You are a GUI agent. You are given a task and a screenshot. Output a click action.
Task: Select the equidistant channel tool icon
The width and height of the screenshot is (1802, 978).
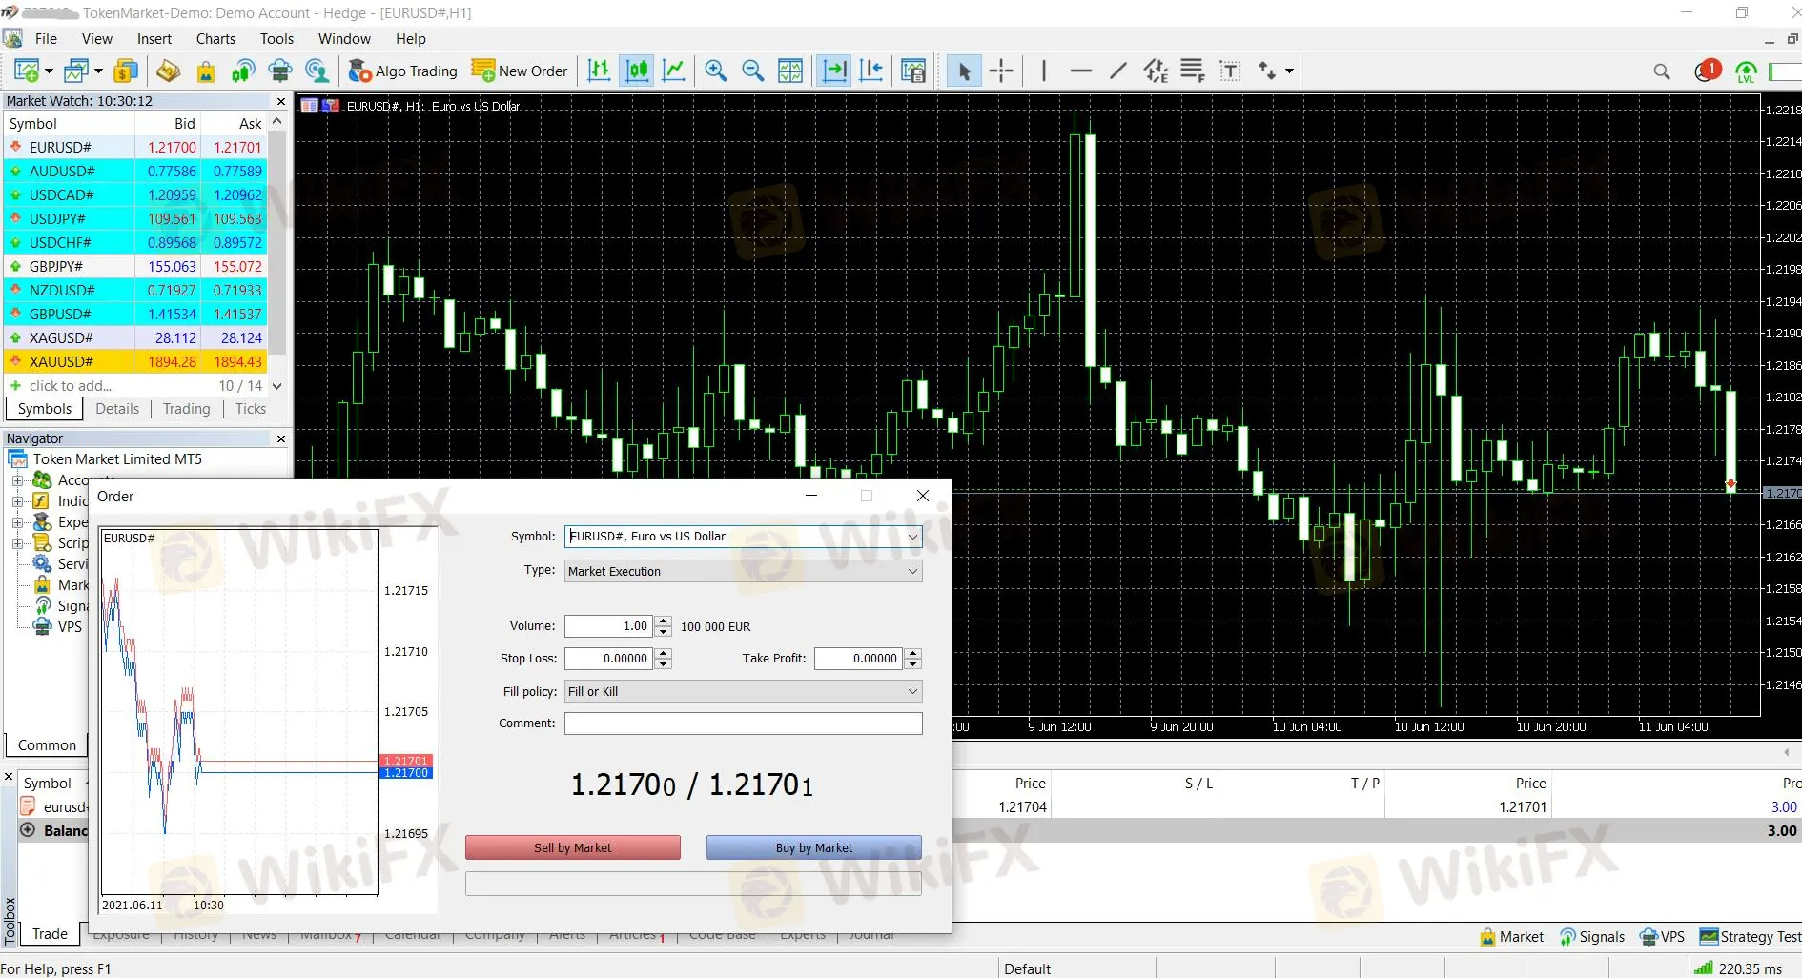pyautogui.click(x=1156, y=71)
